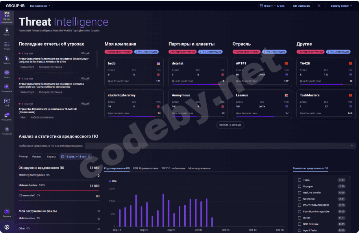Click the red flag on TA428 card
This screenshot has height=233, width=359.
350,63
